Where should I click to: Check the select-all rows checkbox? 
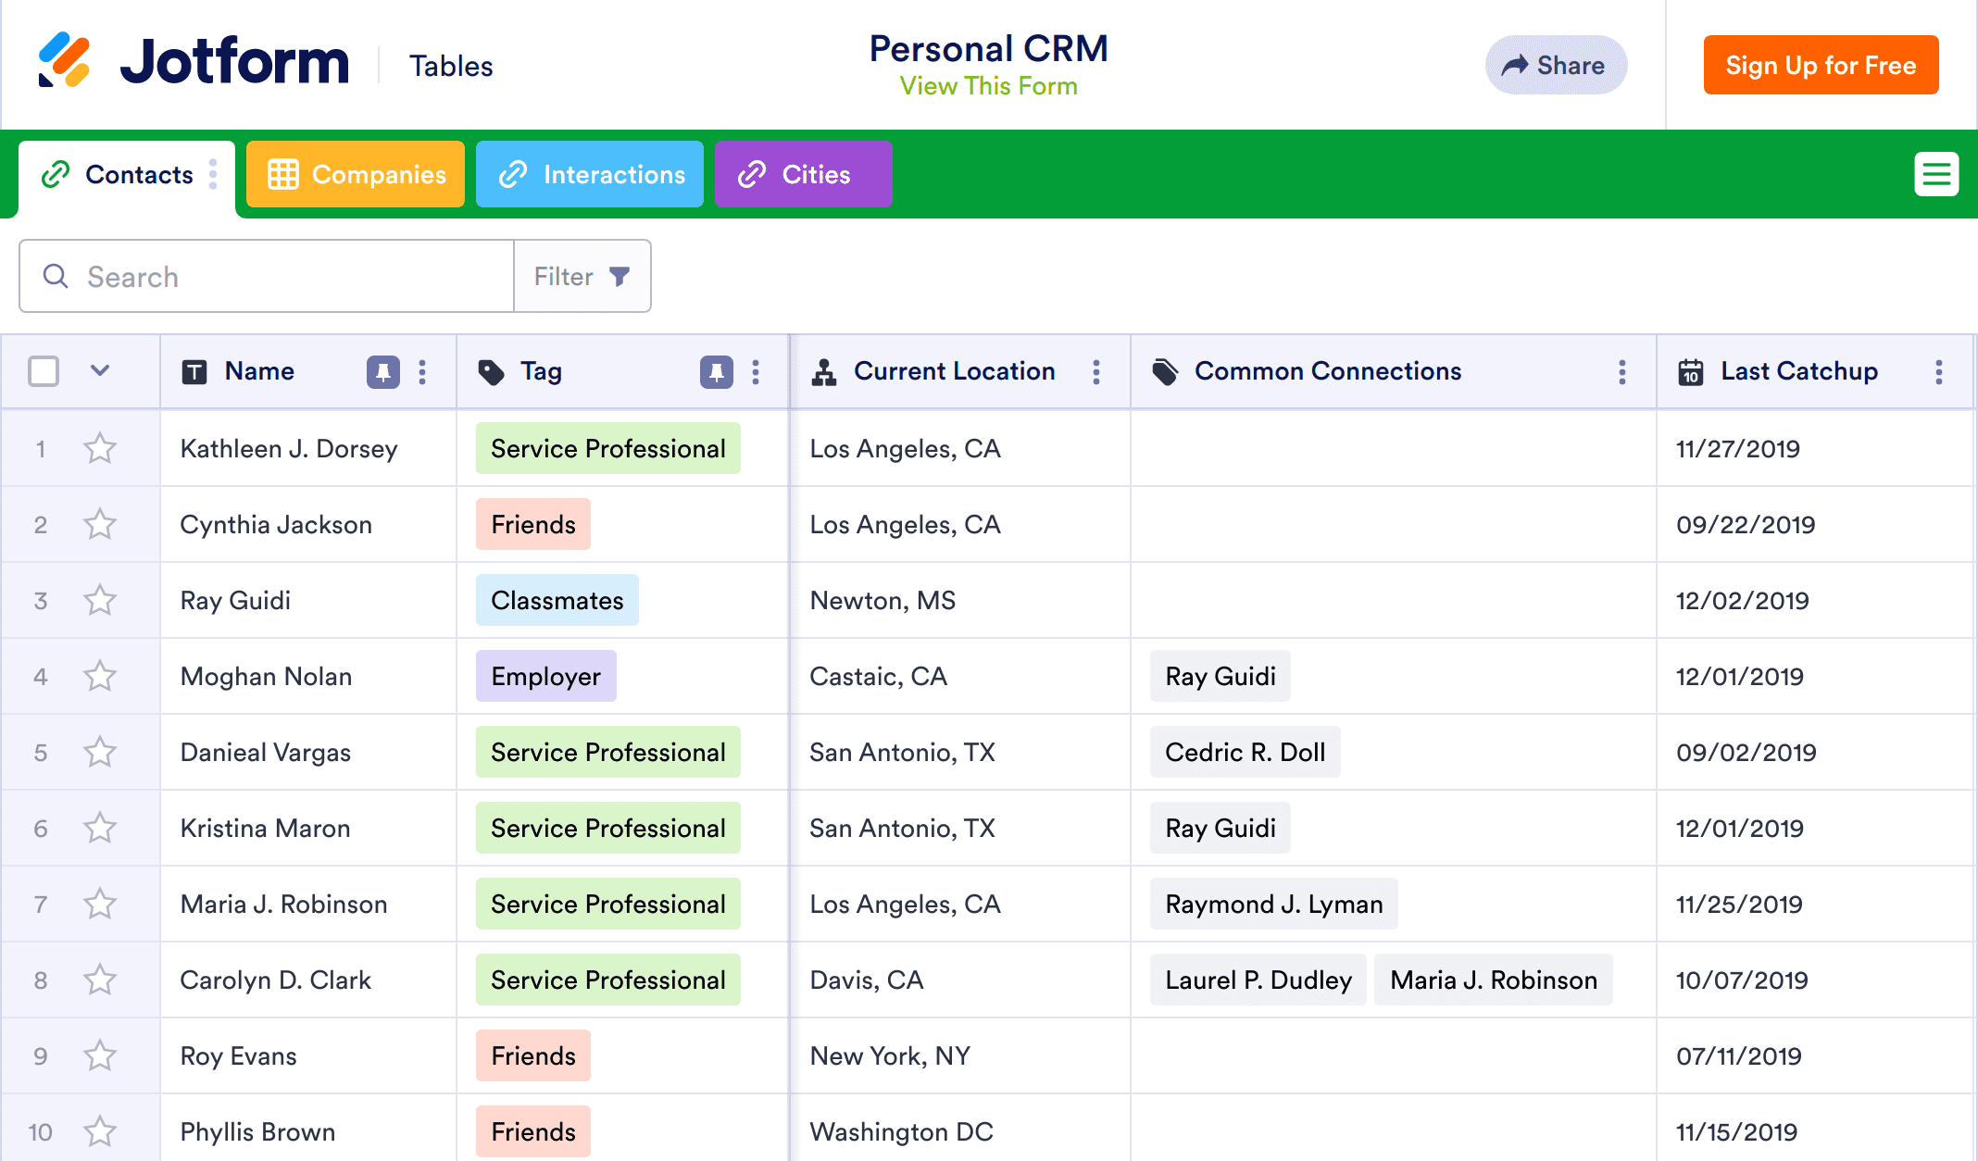point(44,371)
